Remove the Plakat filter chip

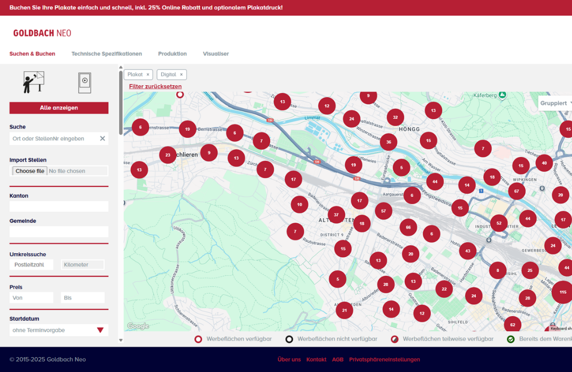(148, 75)
